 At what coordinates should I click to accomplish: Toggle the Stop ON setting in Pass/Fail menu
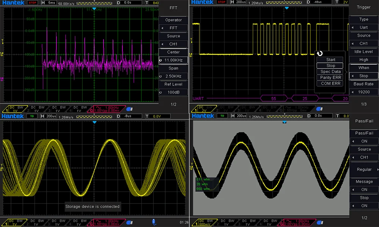364,206
